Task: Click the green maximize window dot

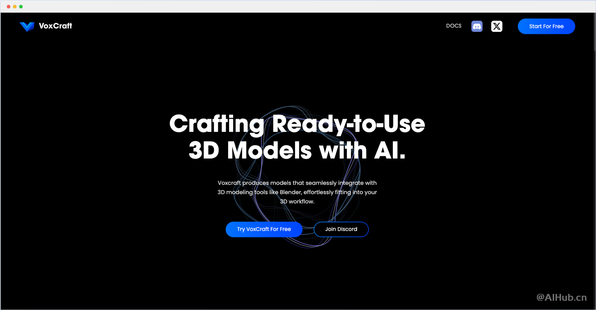Action: pos(21,7)
